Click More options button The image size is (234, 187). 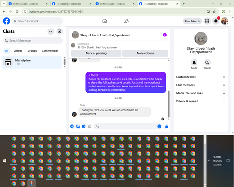(145, 53)
